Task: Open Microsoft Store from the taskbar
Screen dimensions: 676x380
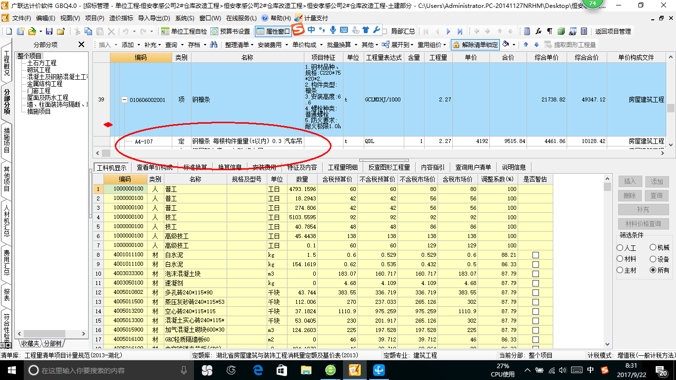Action: click(282, 370)
